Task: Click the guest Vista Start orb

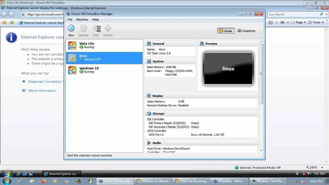Action: tap(7, 174)
